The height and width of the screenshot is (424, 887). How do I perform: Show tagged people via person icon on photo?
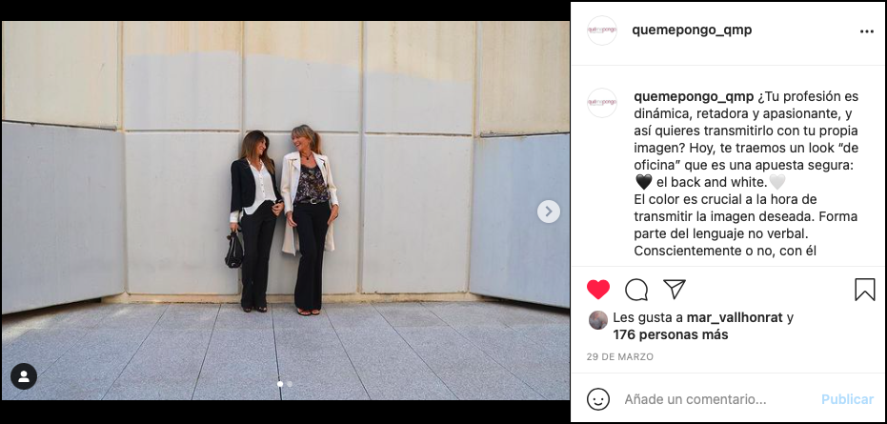(24, 376)
